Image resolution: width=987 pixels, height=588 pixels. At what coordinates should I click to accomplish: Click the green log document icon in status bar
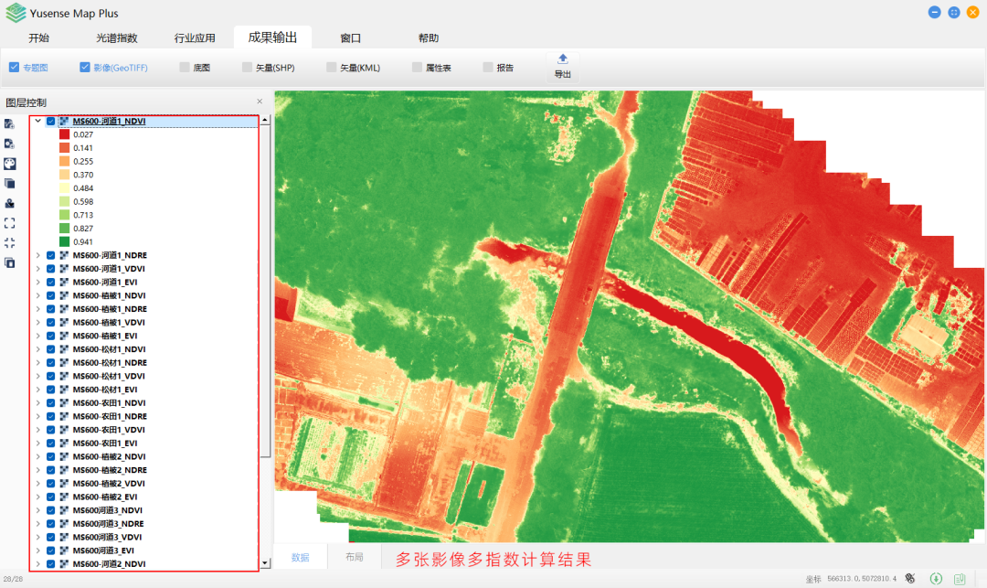(x=960, y=579)
